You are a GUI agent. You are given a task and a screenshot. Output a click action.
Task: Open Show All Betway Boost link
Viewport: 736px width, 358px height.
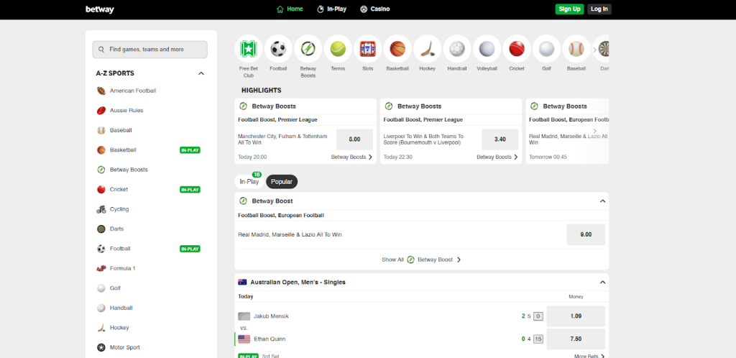[421, 260]
